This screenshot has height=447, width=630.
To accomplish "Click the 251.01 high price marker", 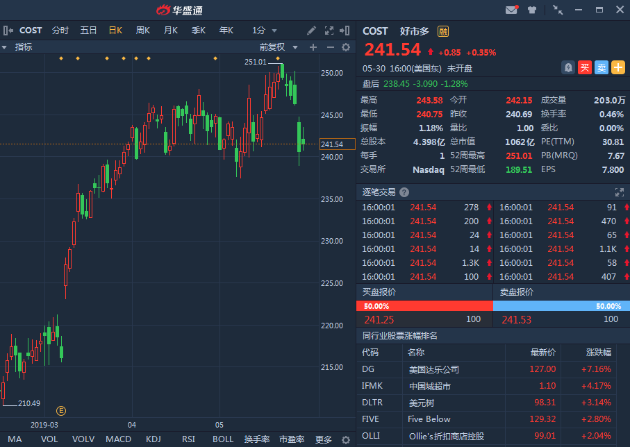I will pos(255,62).
